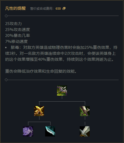Select the golden Zeal item icon

pos(39,111)
